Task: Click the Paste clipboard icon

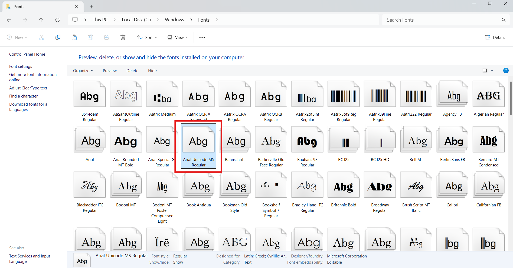Action: pos(74,37)
